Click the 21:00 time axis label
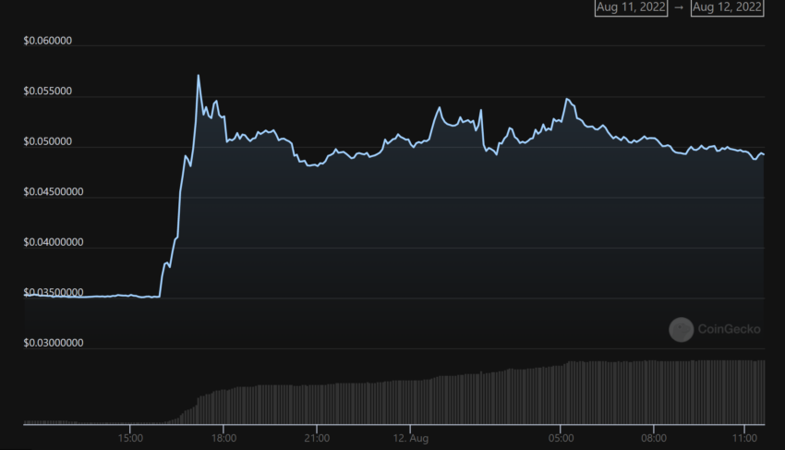This screenshot has height=450, width=785. coord(317,439)
